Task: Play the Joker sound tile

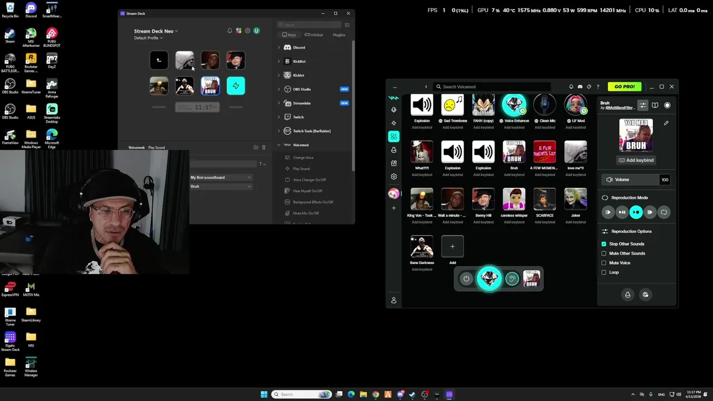Action: 575,199
